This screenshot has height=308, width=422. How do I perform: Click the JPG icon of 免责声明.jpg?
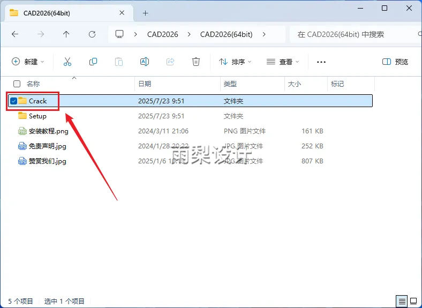pyautogui.click(x=22, y=146)
